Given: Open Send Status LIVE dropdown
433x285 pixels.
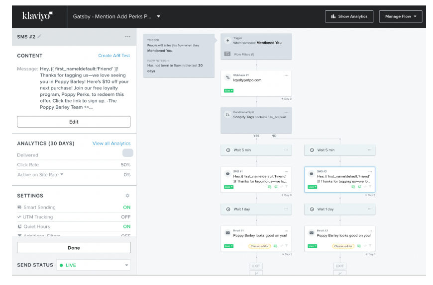Looking at the screenshot, I should pos(94,265).
